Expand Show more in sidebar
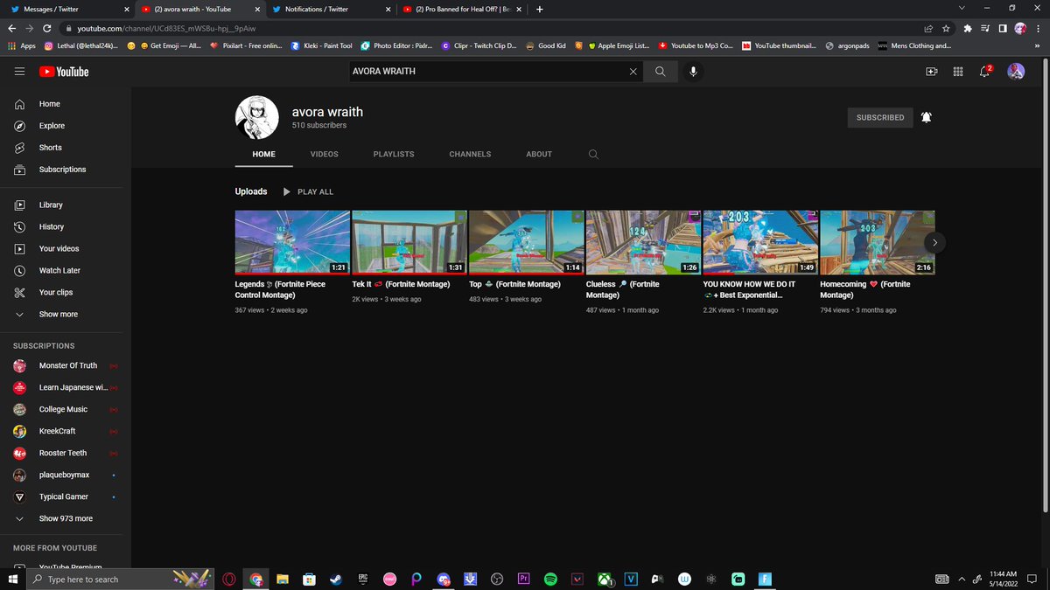Image resolution: width=1050 pixels, height=590 pixels. pyautogui.click(x=66, y=314)
